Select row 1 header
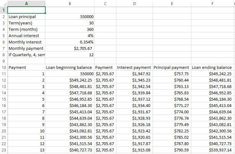This screenshot has width=235, height=154. (4, 10)
